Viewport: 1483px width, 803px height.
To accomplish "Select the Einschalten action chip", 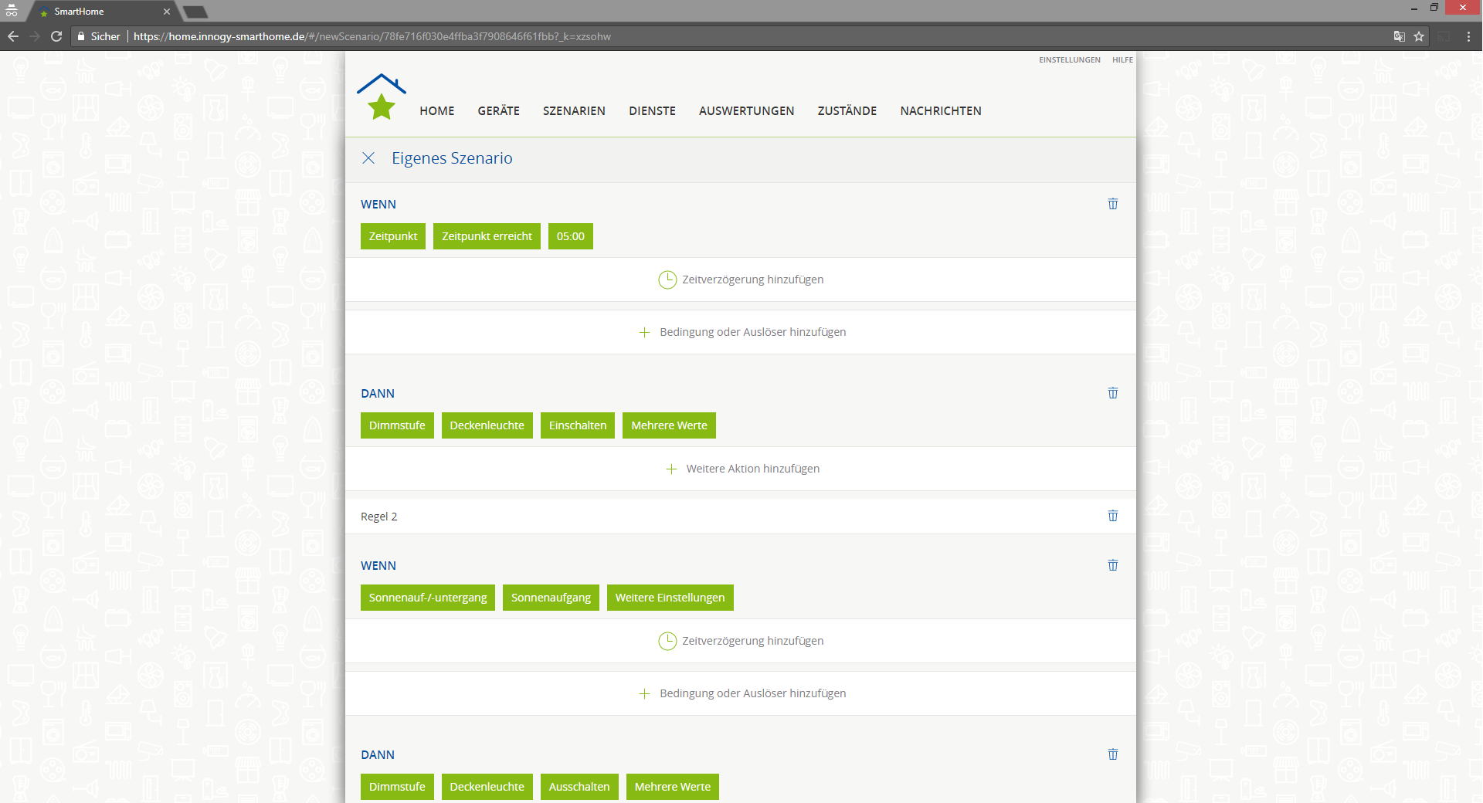I will 577,425.
